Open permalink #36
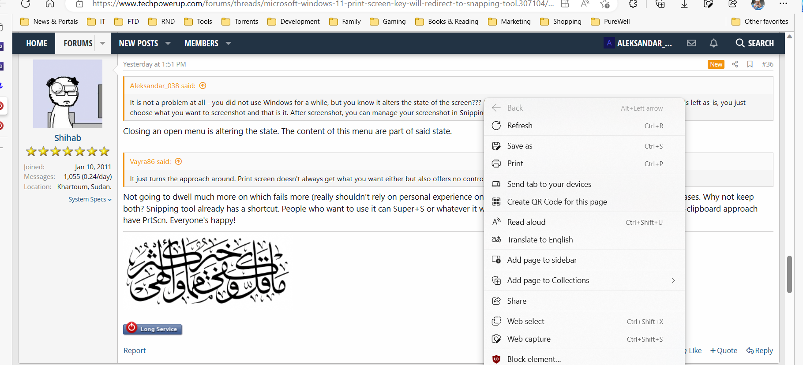The width and height of the screenshot is (803, 365). pos(767,64)
